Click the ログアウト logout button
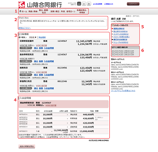 pos(133,4)
